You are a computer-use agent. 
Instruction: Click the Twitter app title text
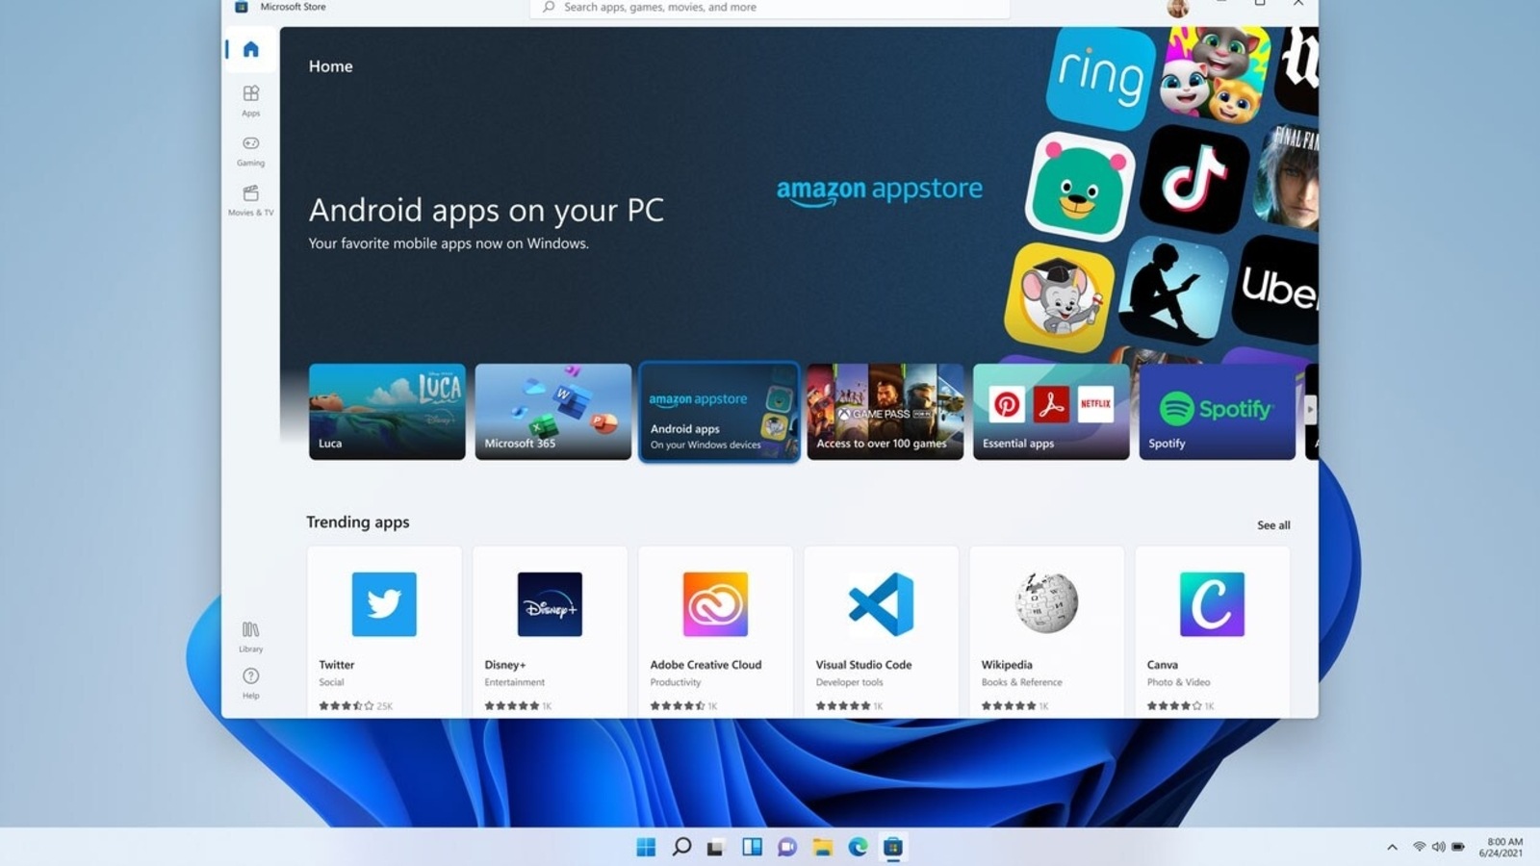click(337, 665)
